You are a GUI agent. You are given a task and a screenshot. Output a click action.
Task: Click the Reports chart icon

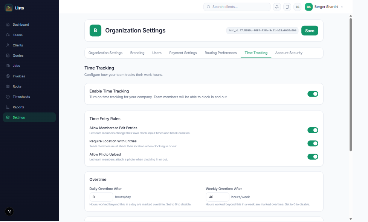coord(8,107)
